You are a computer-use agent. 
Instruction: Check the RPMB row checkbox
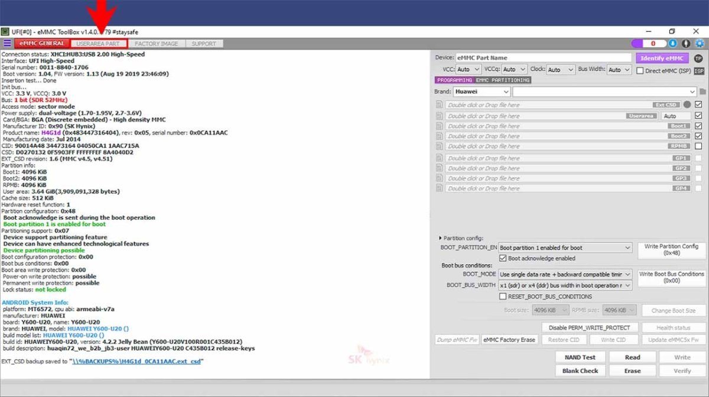tap(699, 146)
